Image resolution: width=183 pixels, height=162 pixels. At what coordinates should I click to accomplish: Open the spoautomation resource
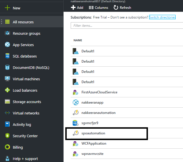point(93,133)
